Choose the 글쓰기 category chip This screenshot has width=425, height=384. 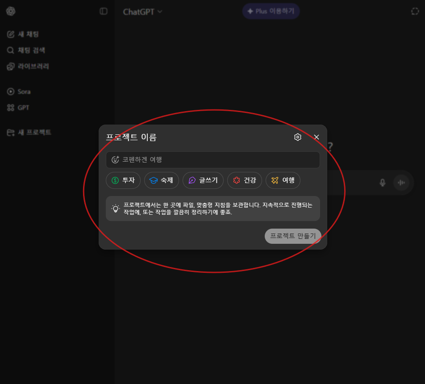point(203,180)
